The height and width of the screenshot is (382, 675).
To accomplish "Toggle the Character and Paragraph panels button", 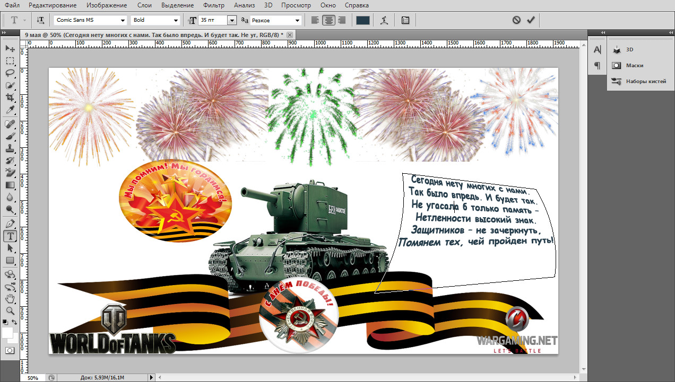I will 405,20.
